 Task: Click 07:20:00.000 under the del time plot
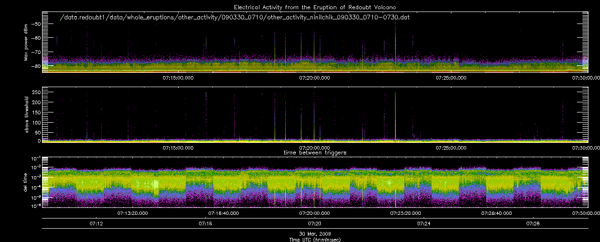pyautogui.click(x=315, y=213)
